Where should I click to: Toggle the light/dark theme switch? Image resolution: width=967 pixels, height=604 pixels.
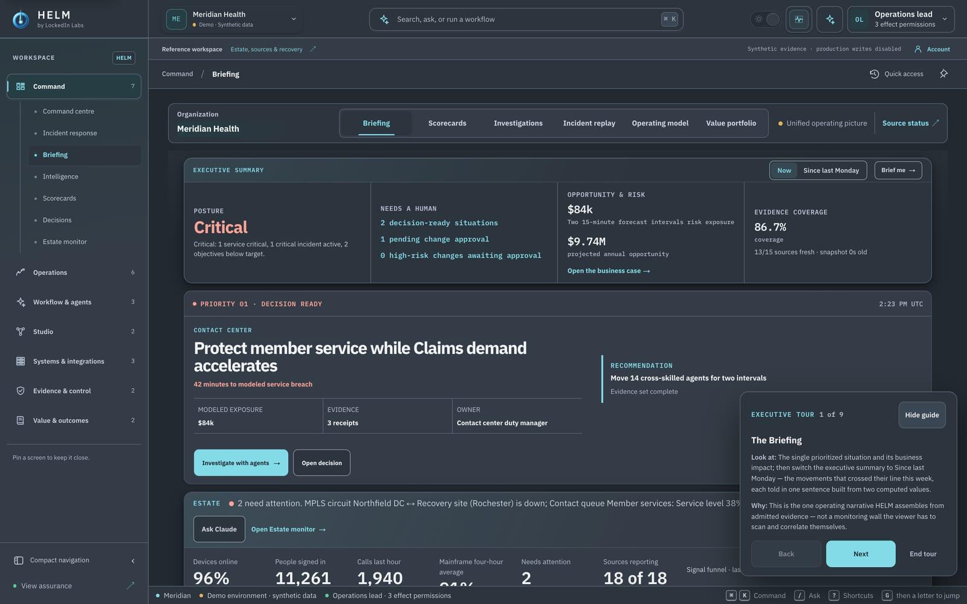766,19
